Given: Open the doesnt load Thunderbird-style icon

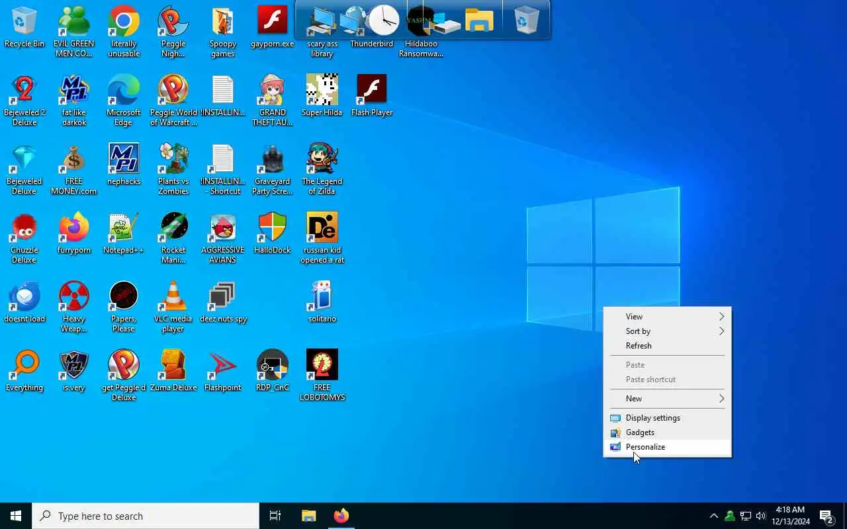Looking at the screenshot, I should tap(24, 302).
